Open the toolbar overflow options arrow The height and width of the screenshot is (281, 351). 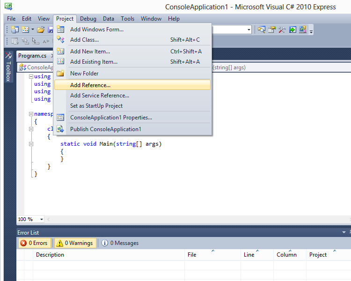point(311,31)
